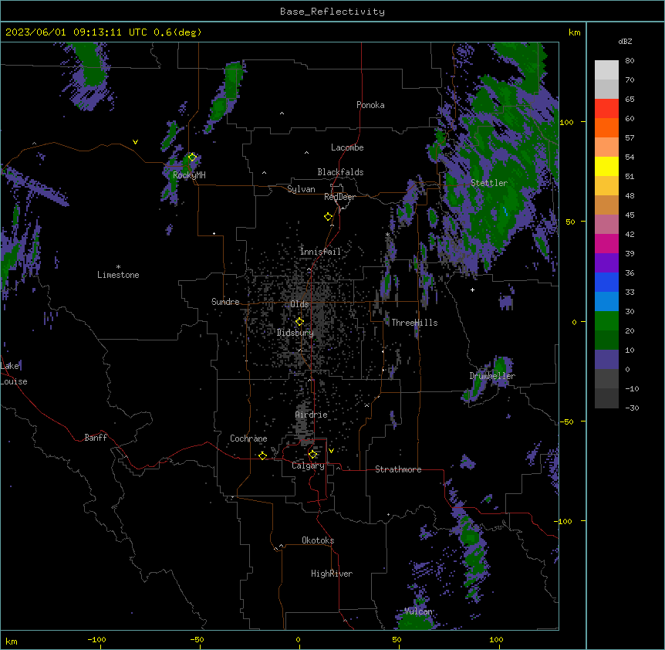This screenshot has width=665, height=650.
Task: Click the Airdrie label
Action: pos(312,415)
